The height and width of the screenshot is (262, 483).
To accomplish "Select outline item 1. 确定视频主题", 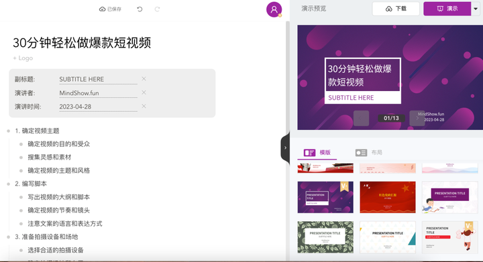I will pyautogui.click(x=38, y=131).
